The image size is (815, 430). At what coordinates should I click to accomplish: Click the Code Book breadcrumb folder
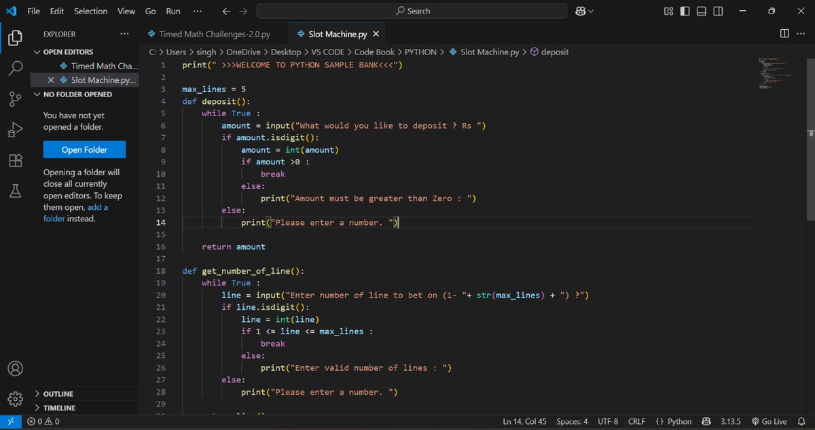374,52
